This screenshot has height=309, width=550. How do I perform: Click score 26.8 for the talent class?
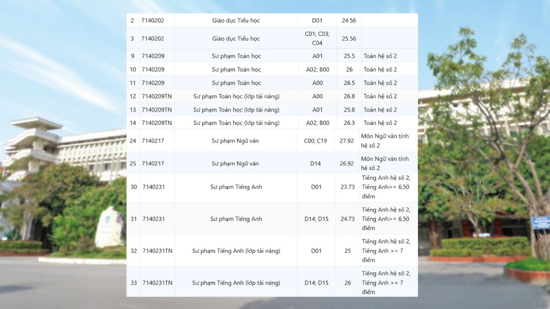[x=349, y=96]
